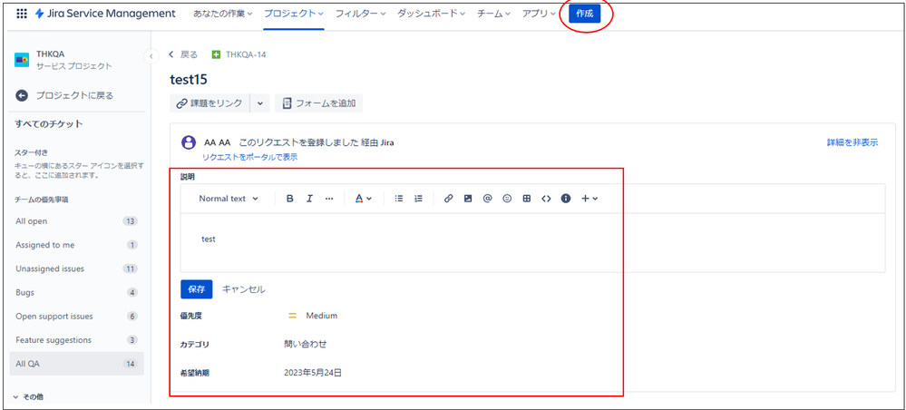Screen dimensions: 906x410
Task: Open the Normal text style dropdown
Action: tap(229, 199)
